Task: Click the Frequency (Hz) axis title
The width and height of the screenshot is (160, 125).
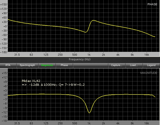Action: pyautogui.click(x=80, y=59)
